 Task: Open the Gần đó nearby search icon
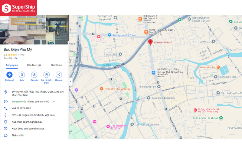click(x=34, y=75)
